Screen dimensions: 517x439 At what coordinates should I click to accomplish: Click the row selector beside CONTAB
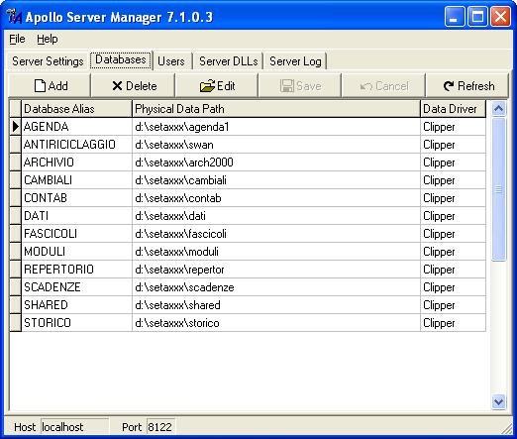click(x=15, y=198)
